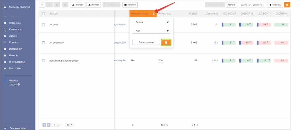
Task: Click the plus icon to add a query
Action: [x=42, y=5]
